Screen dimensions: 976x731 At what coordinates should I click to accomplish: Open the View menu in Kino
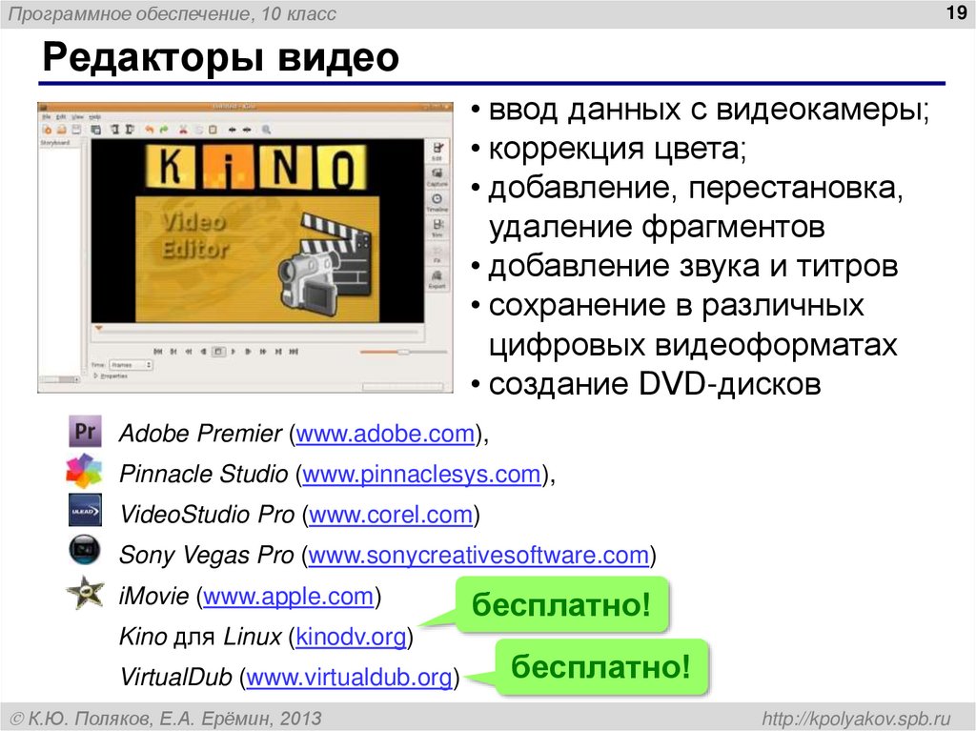point(77,116)
